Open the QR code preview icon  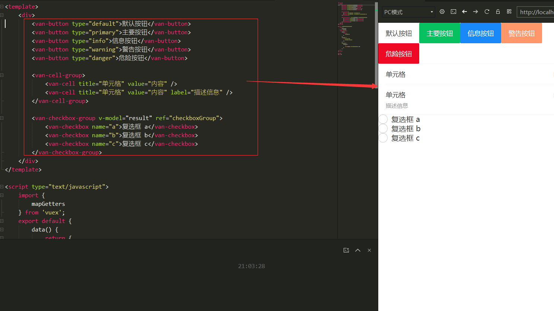[x=509, y=12]
